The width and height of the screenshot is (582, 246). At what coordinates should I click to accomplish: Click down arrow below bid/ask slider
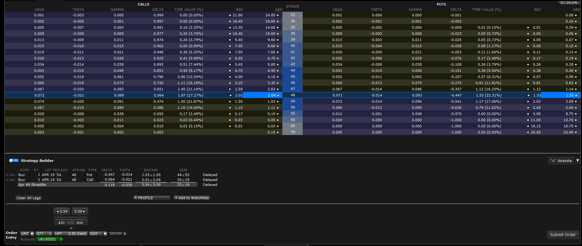[x=71, y=228]
